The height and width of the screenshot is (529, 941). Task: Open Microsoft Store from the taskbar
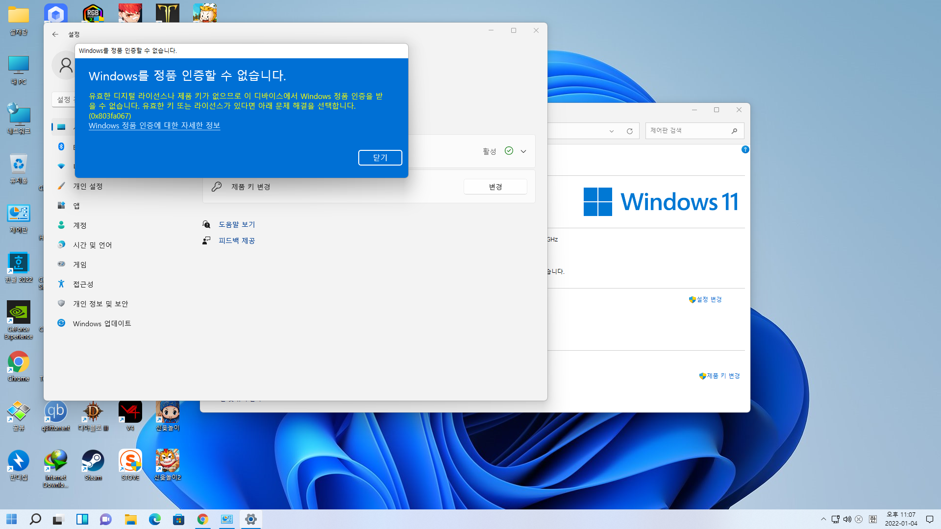pos(178,519)
